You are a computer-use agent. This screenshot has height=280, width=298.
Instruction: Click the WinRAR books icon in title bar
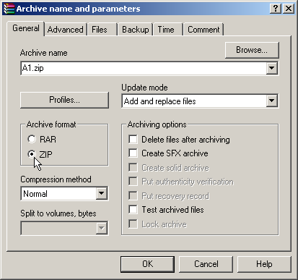coord(9,9)
